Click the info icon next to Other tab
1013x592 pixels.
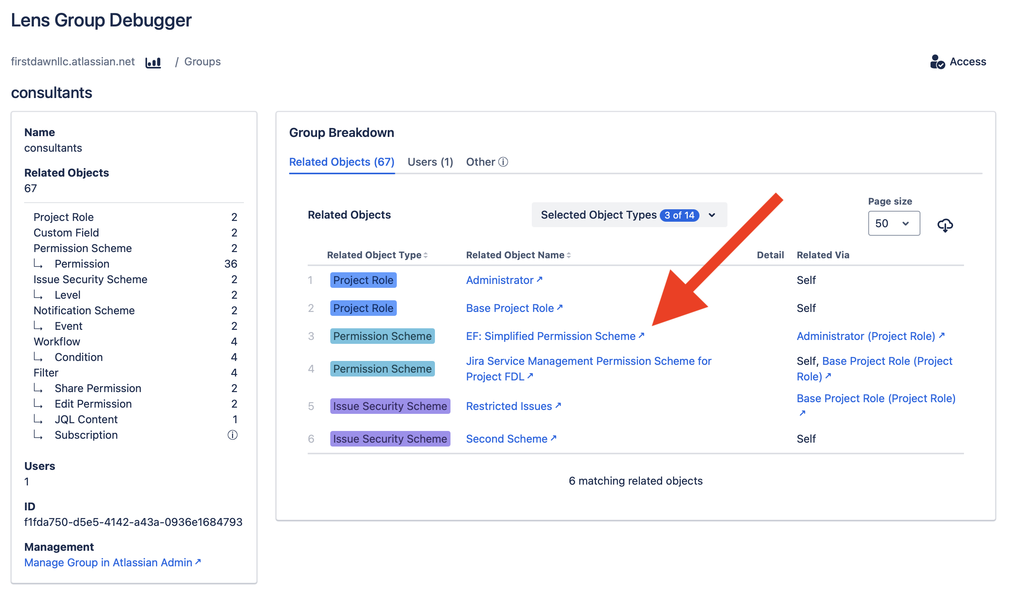click(504, 162)
